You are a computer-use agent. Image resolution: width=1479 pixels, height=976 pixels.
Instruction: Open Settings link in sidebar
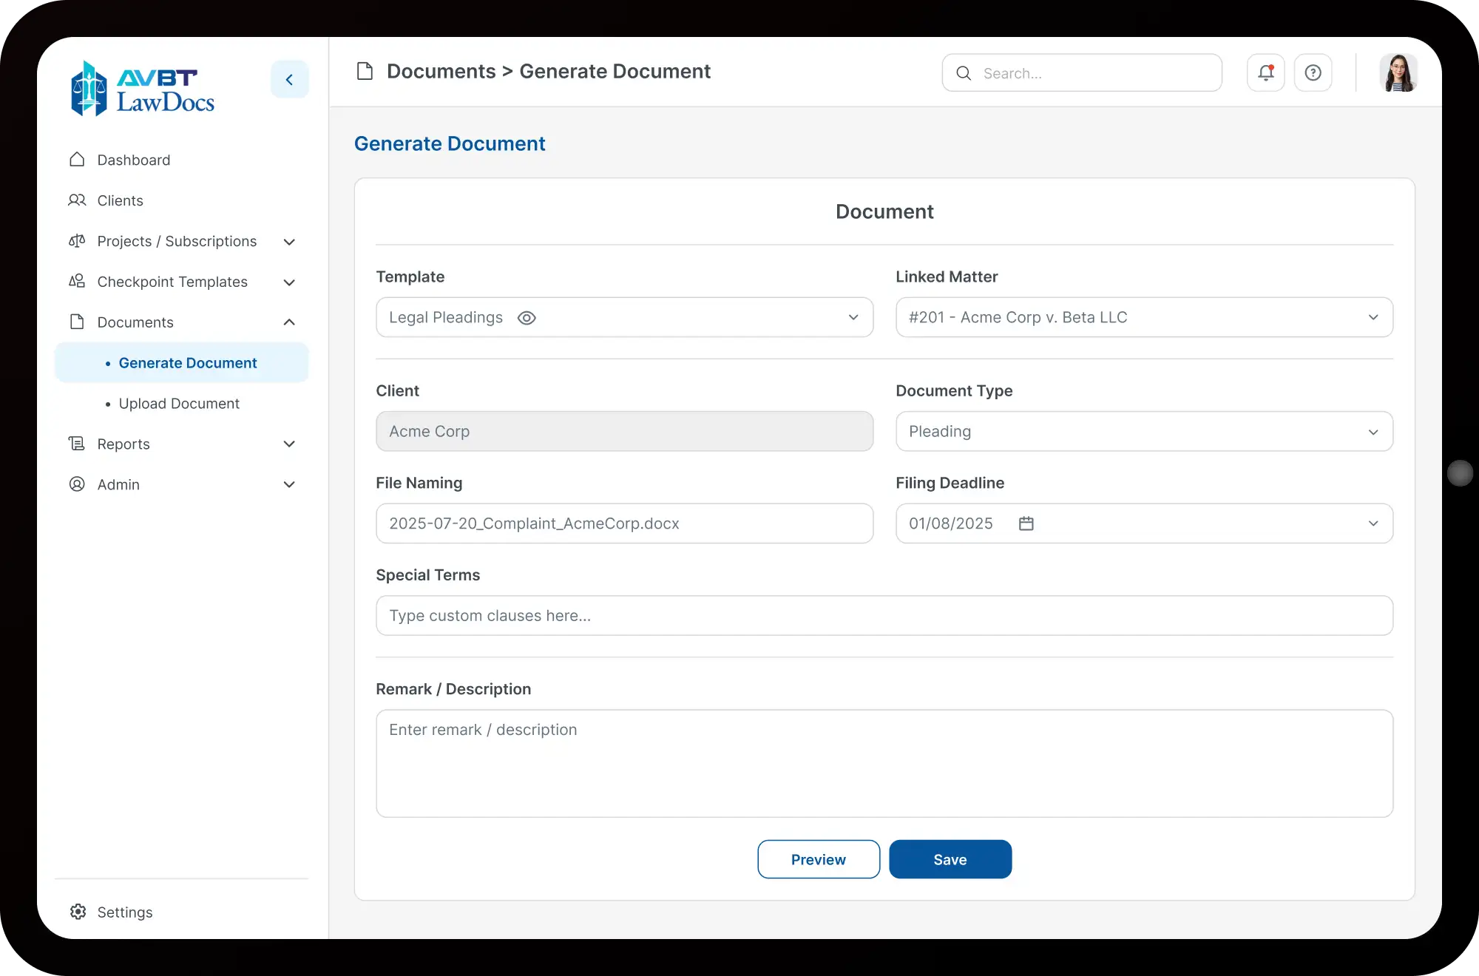[124, 912]
